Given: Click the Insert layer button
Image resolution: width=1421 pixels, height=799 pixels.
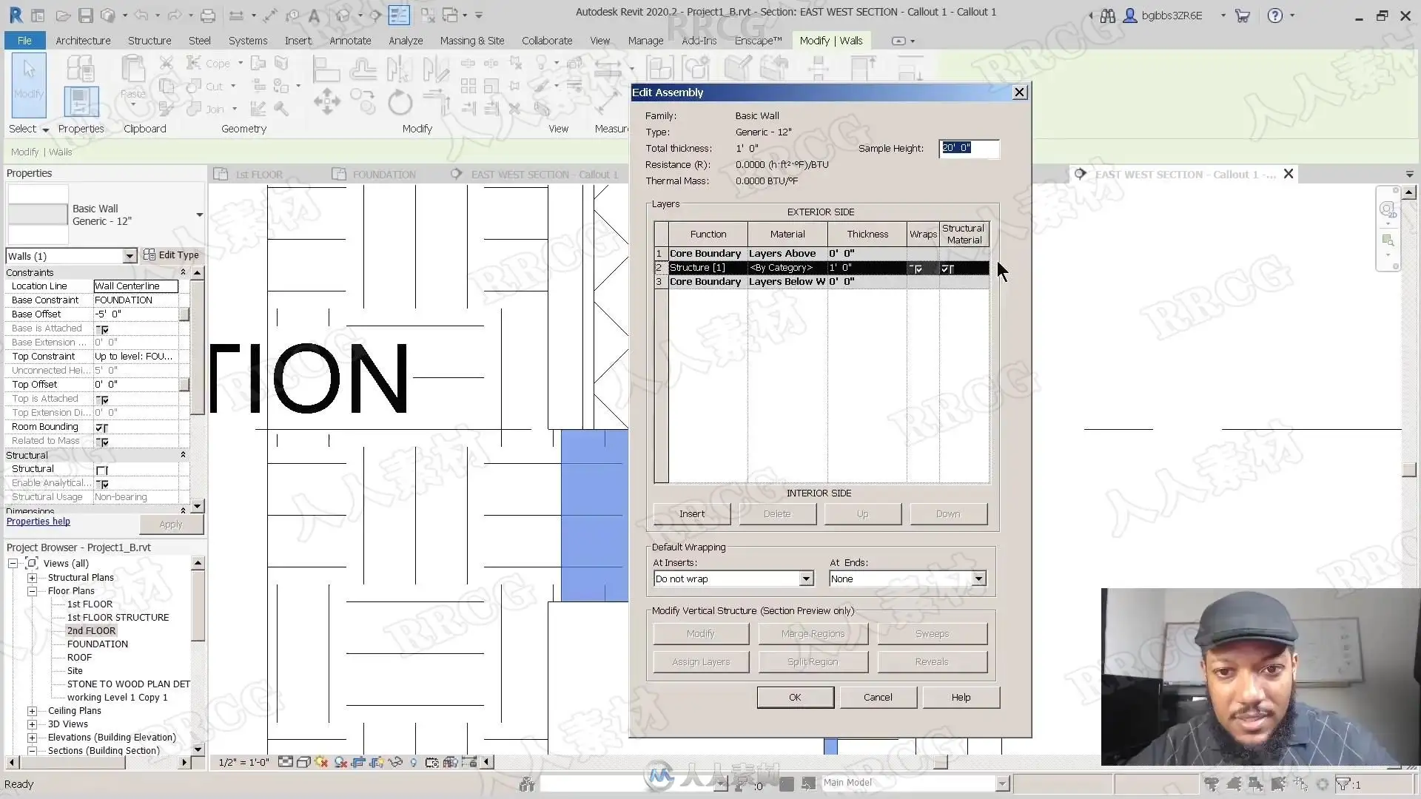Looking at the screenshot, I should point(692,513).
